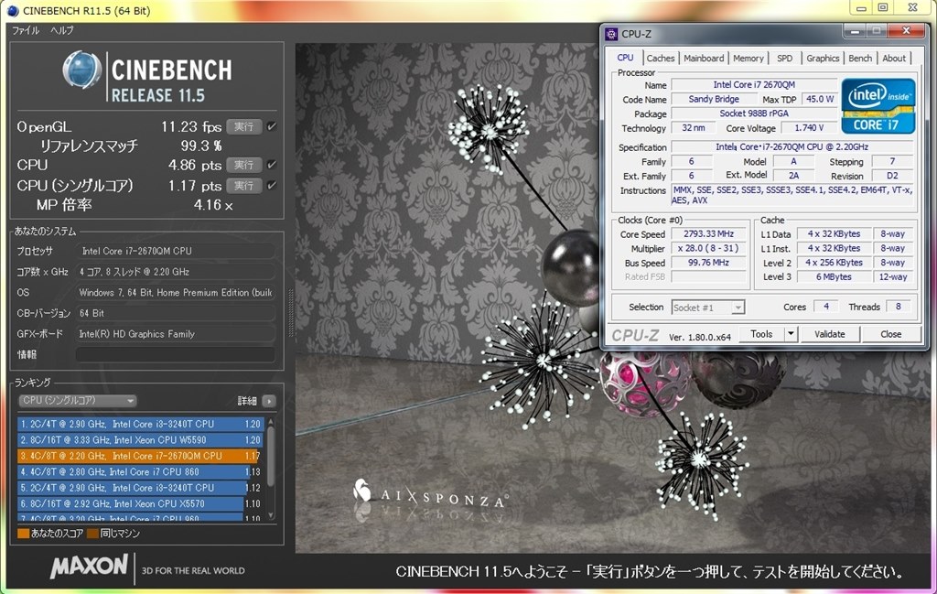Click the Technology value 32 nm
Screen dimensions: 937x594
pyautogui.click(x=694, y=128)
